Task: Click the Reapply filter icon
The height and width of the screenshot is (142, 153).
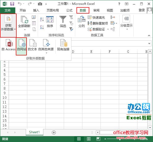Action: 71,23
